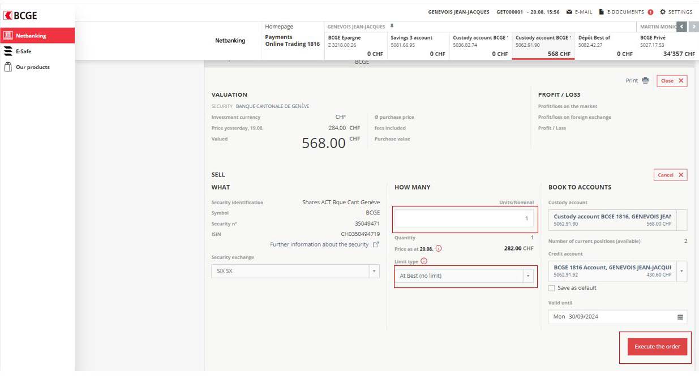Open the E-Safe section
Screen dimensions: 699x383
[23, 51]
